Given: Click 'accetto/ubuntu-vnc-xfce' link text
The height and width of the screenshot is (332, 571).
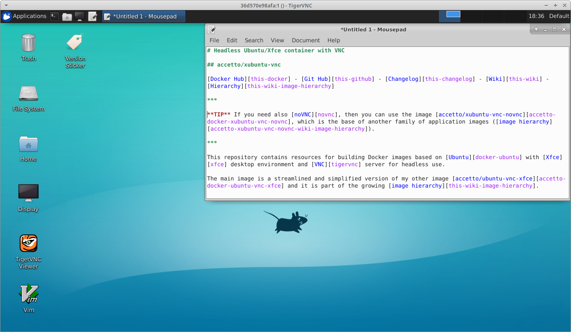Looking at the screenshot, I should click(494, 179).
